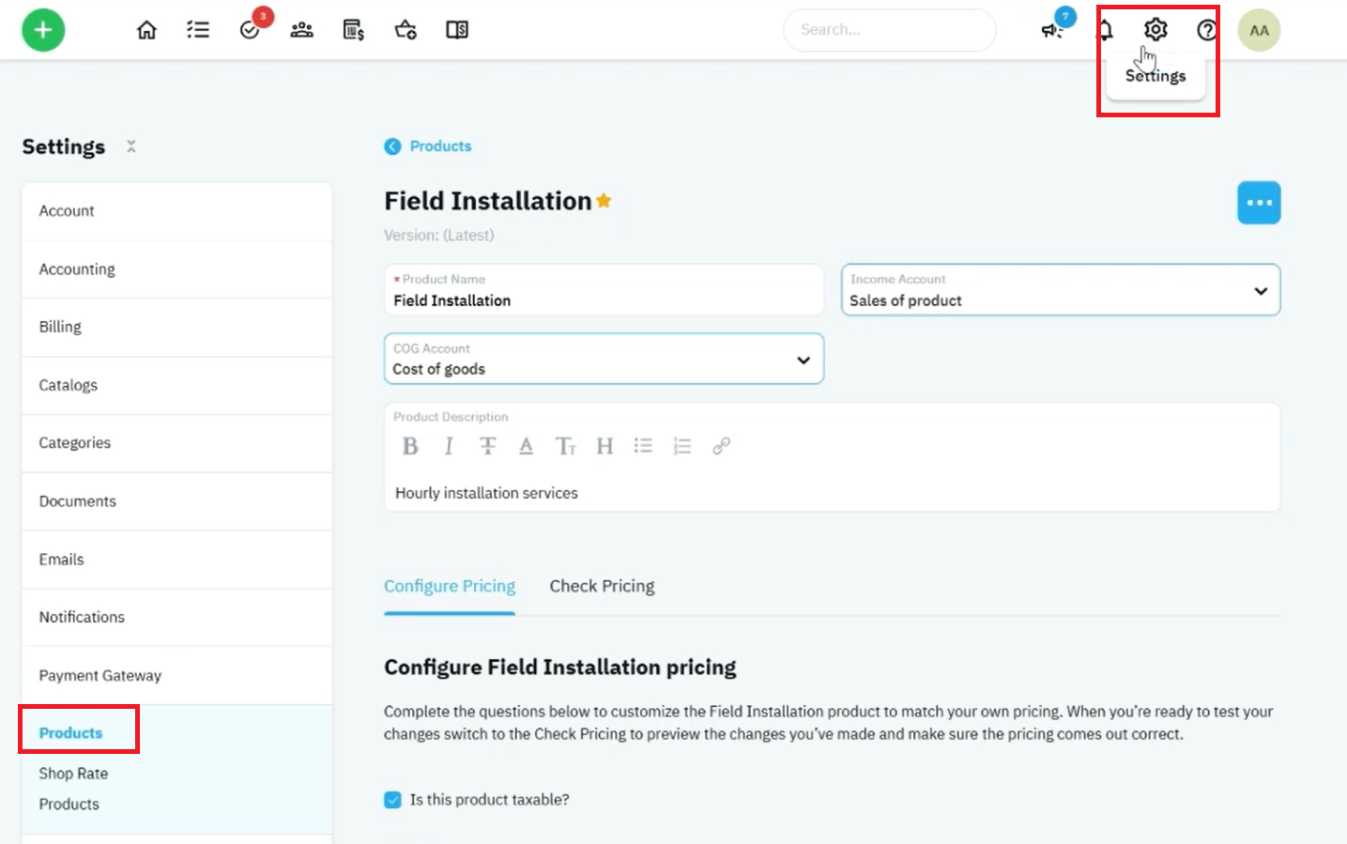
Task: Open the Products sub-item under Shop Rate
Action: point(69,805)
